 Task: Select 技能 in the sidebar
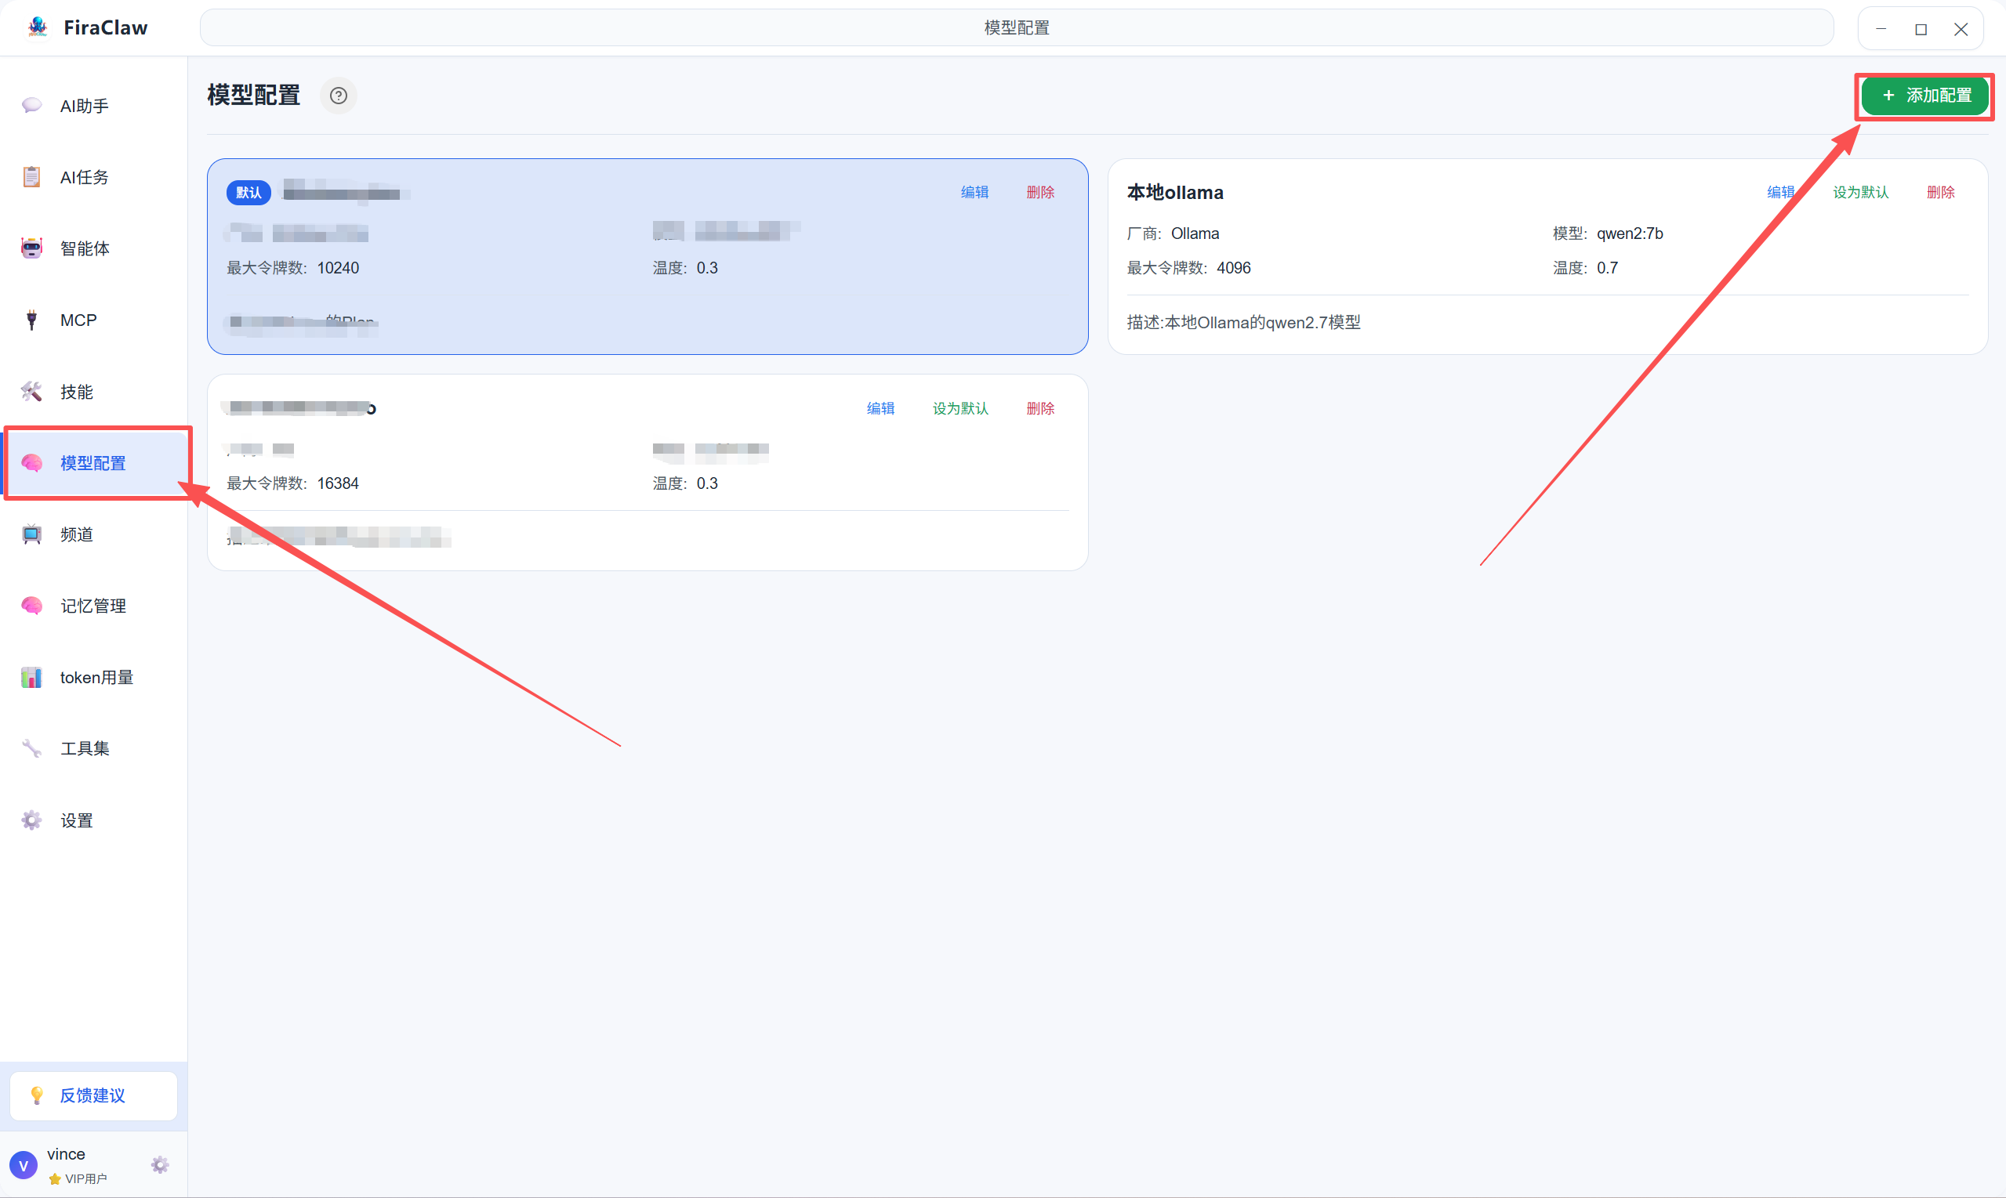click(x=94, y=392)
